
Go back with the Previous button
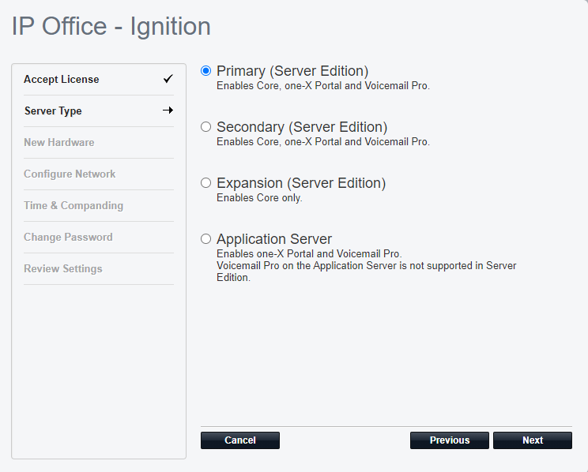[450, 440]
